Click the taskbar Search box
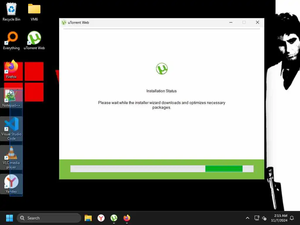Screen dimensions: 300x225 49,218
